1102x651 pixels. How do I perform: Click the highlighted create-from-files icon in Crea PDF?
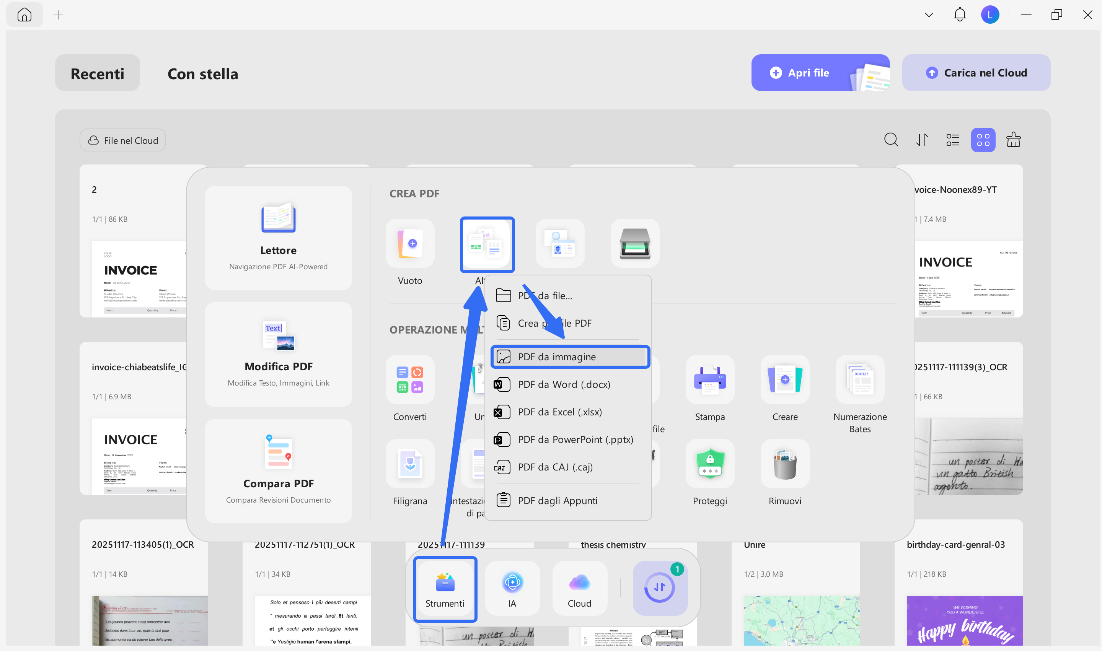pos(487,244)
